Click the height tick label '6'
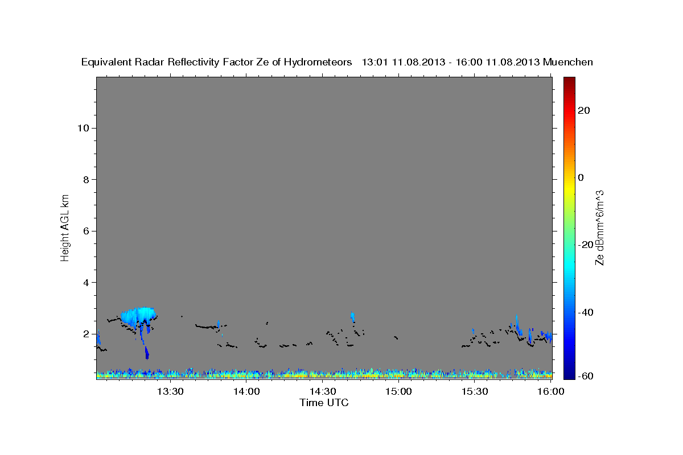683x455 pixels. coord(87,231)
